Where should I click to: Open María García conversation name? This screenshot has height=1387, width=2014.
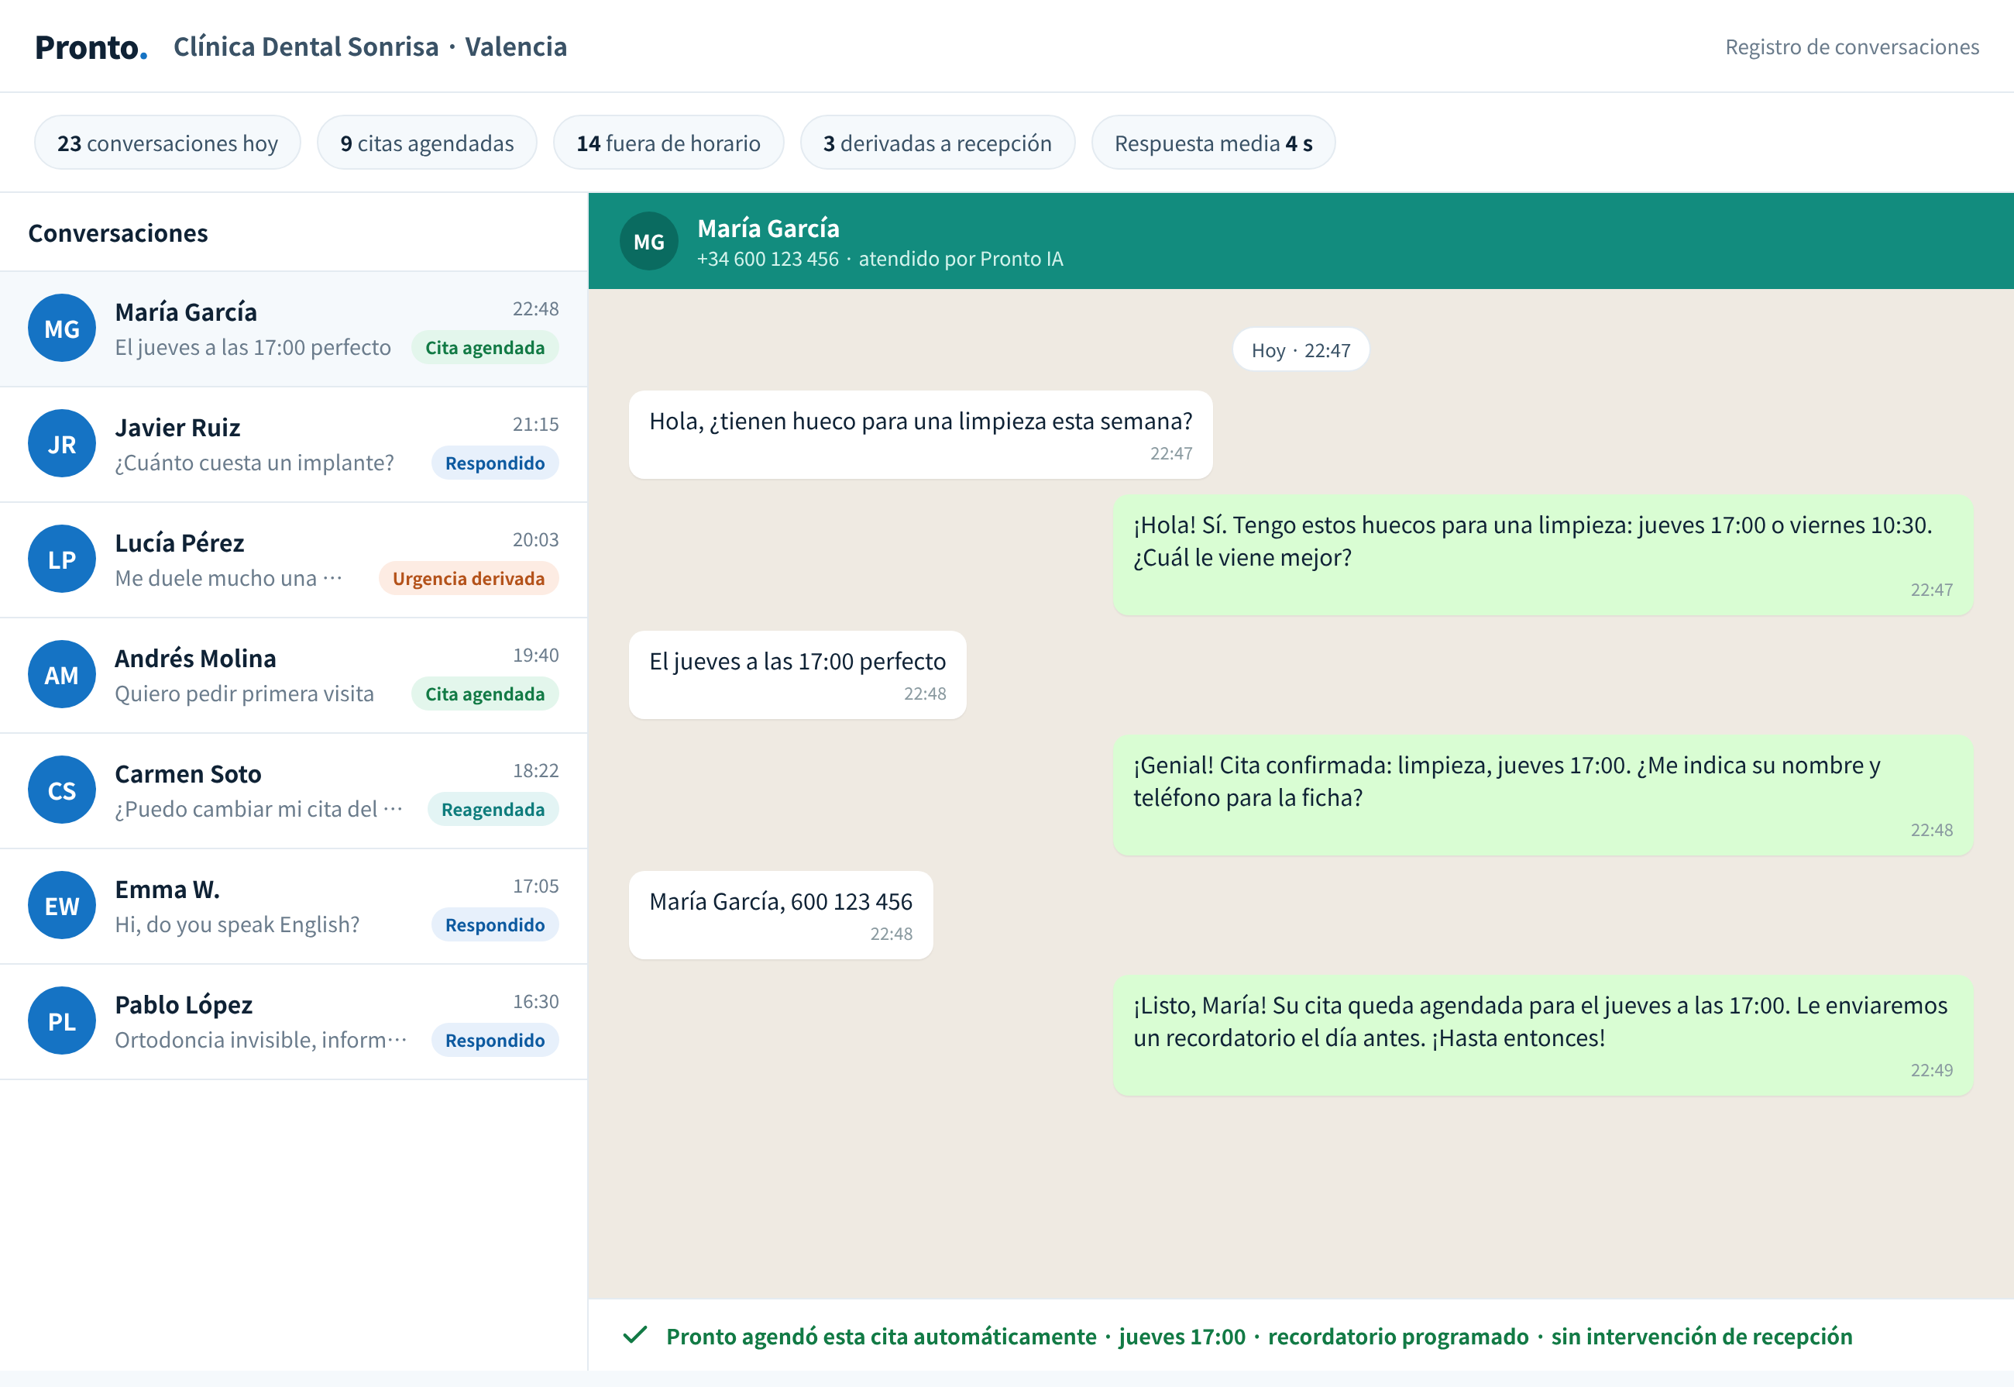pos(186,312)
